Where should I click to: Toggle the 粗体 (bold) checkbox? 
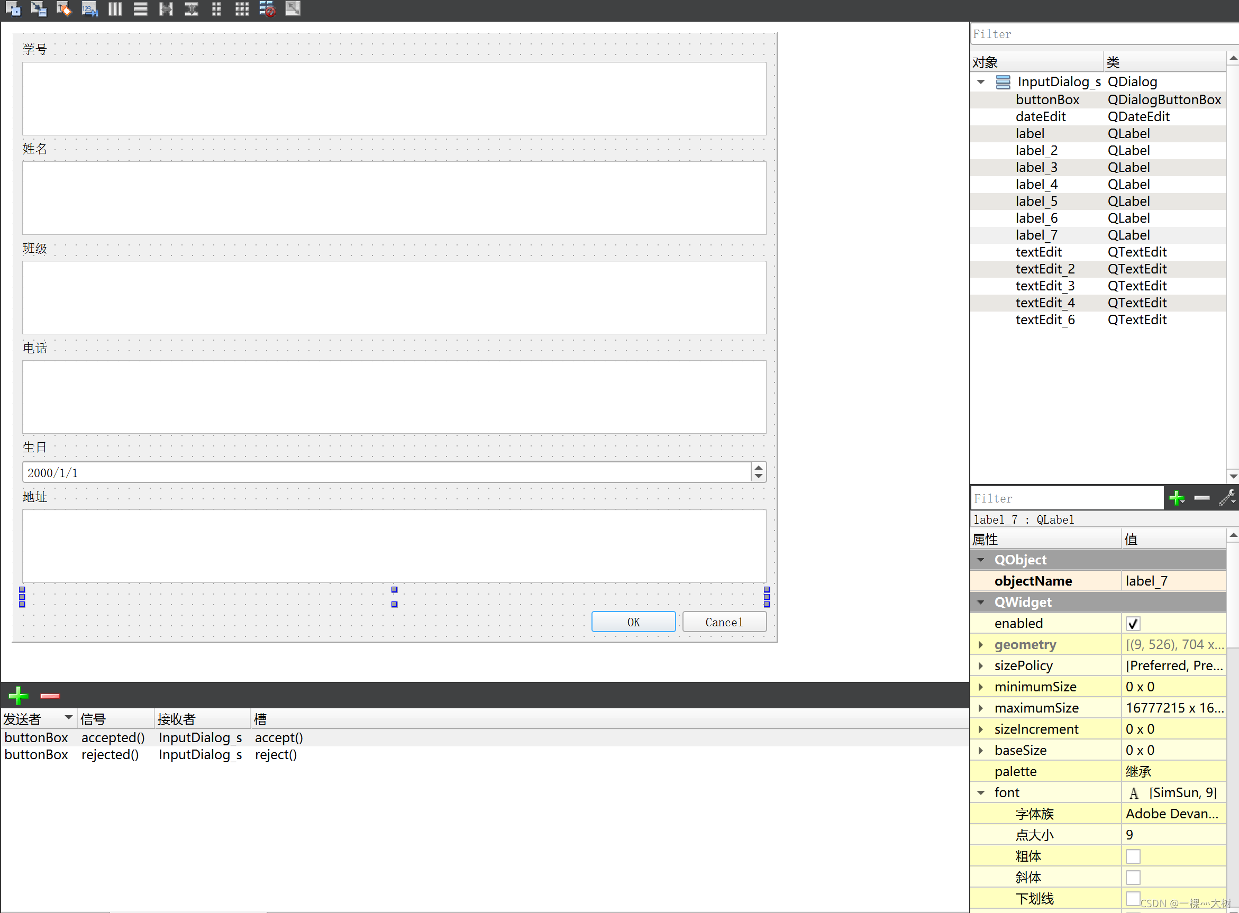click(x=1133, y=856)
